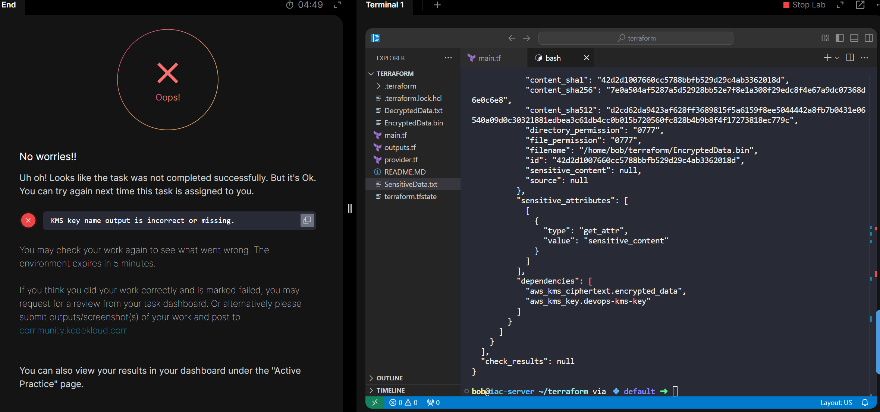Select the Terminal 1 tab
This screenshot has height=412, width=880.
pos(384,5)
